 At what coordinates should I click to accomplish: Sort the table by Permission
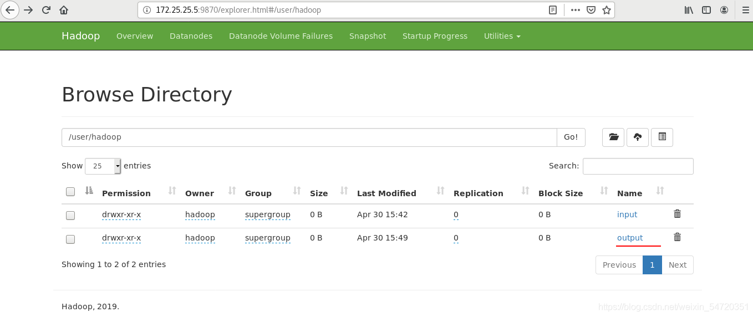point(126,193)
